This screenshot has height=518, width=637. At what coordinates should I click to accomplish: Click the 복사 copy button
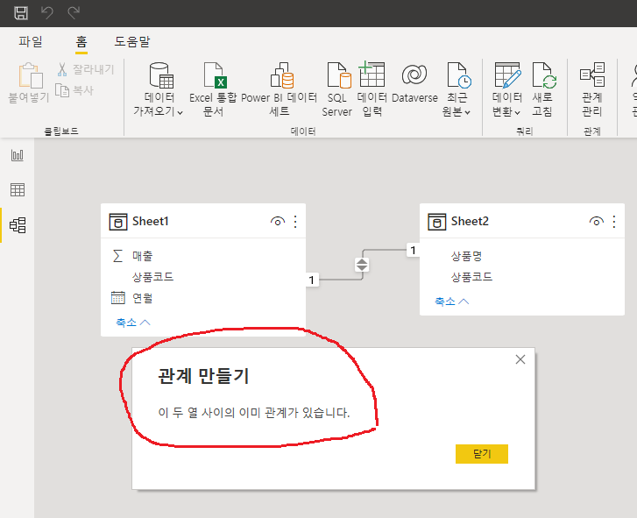[x=74, y=90]
